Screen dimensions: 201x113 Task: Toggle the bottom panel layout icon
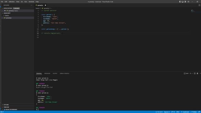pyautogui.click(x=182, y=2)
